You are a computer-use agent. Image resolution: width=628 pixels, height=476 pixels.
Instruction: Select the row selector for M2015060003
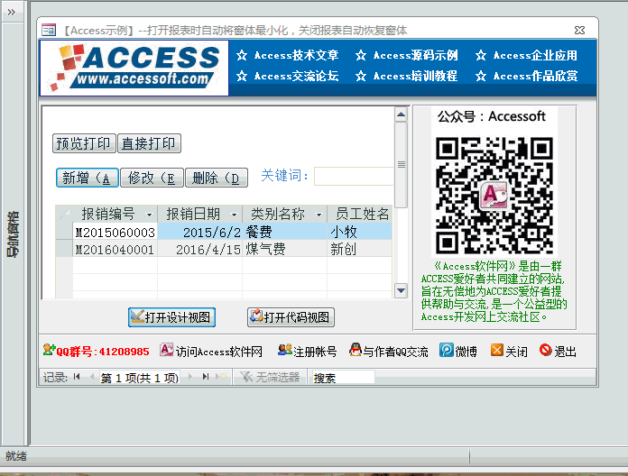click(x=64, y=231)
